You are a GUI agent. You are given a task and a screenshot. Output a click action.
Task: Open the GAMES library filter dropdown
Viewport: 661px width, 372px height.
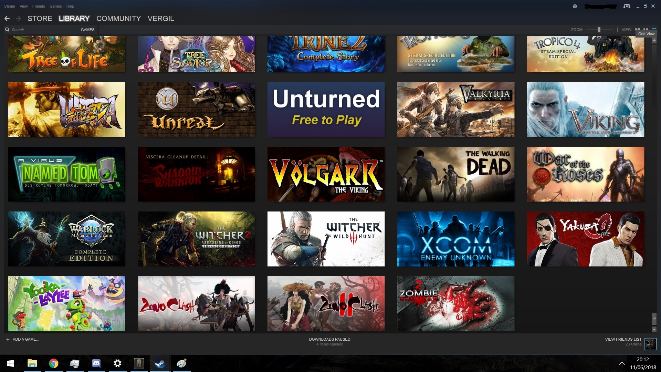pyautogui.click(x=87, y=30)
